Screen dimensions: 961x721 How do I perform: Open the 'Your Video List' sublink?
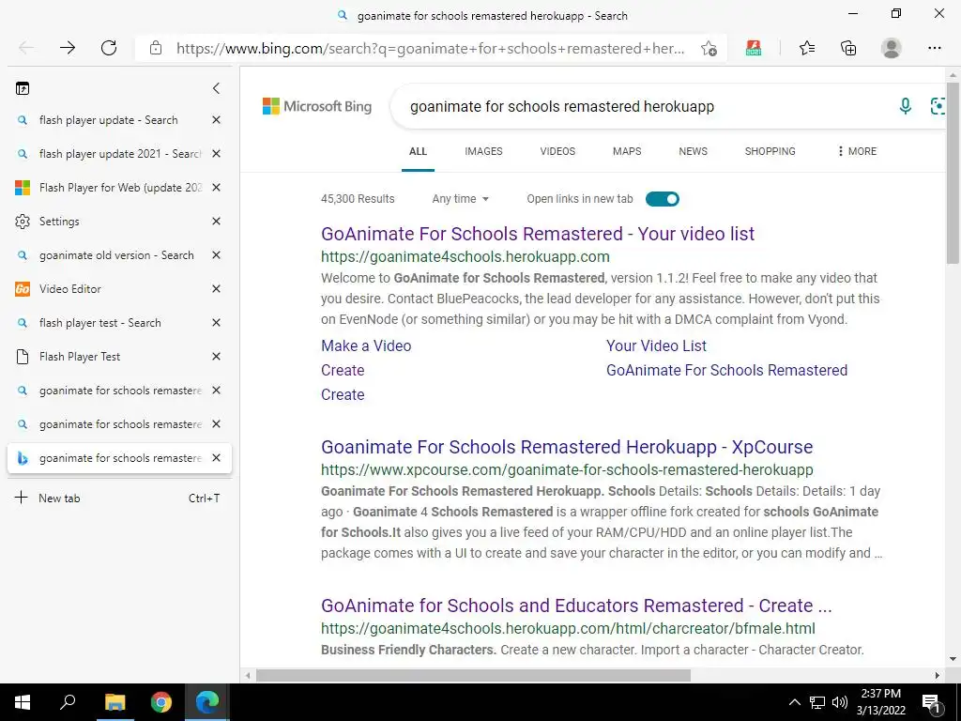(x=656, y=345)
